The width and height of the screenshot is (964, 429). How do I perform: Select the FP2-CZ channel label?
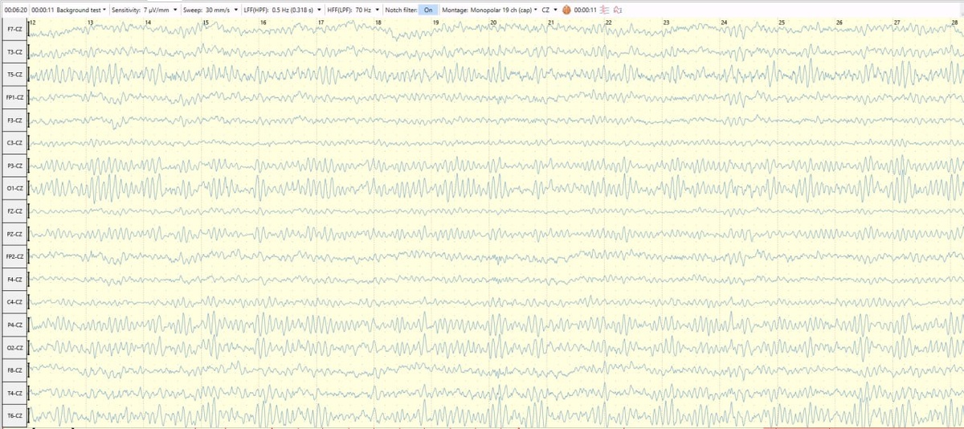tap(14, 256)
